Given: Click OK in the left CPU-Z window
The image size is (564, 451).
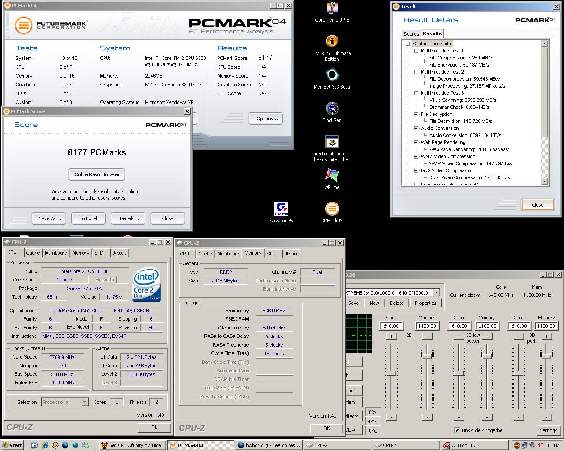Looking at the screenshot, I should [154, 427].
